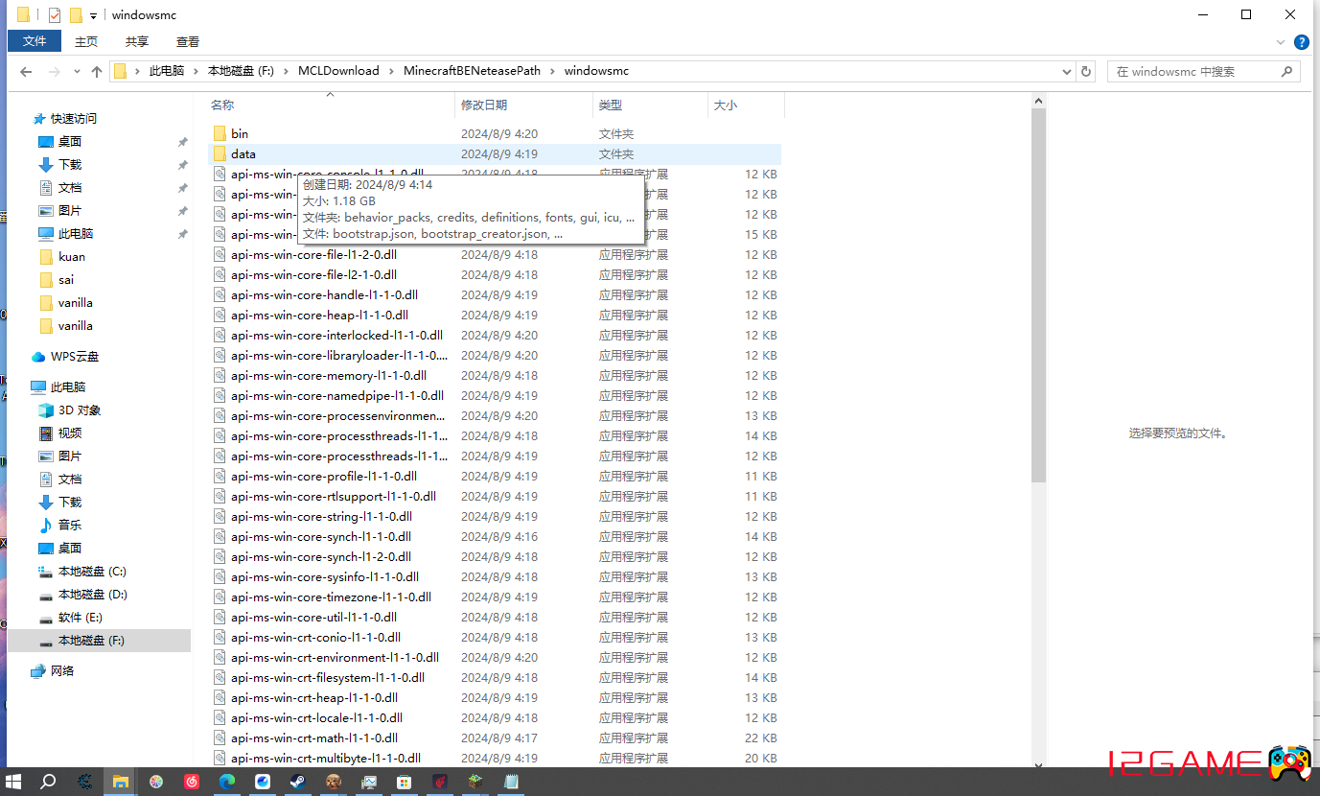Click the Windows Start button
Screen dimensions: 1320x796
(13, 782)
